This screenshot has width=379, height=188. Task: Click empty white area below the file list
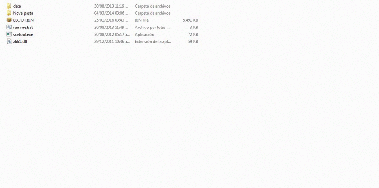click(x=189, y=116)
